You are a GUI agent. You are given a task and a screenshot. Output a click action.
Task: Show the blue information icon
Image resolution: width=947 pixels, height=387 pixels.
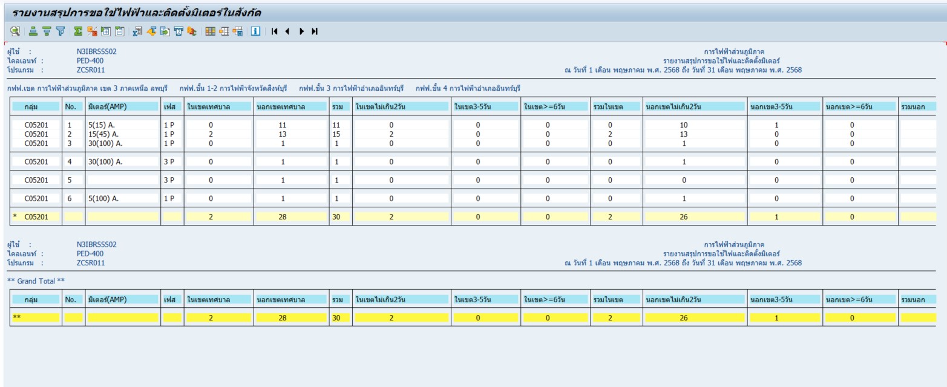point(256,31)
